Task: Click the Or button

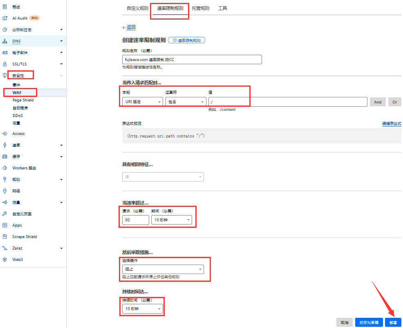Action: 395,102
